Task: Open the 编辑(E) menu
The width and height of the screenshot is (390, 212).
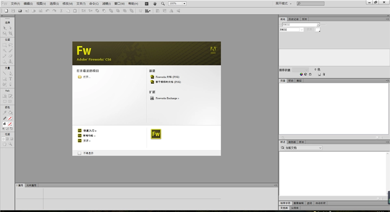Action: point(28,4)
